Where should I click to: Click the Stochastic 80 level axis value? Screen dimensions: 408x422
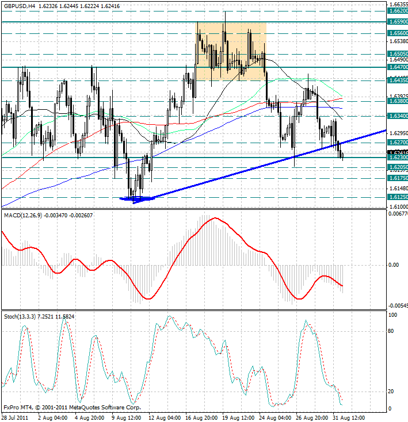click(391, 331)
